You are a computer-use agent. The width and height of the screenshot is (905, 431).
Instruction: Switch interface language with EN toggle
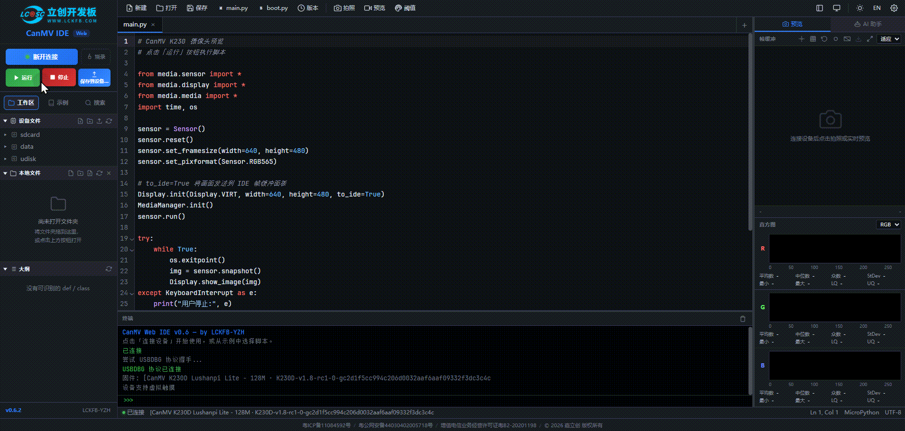click(x=877, y=8)
